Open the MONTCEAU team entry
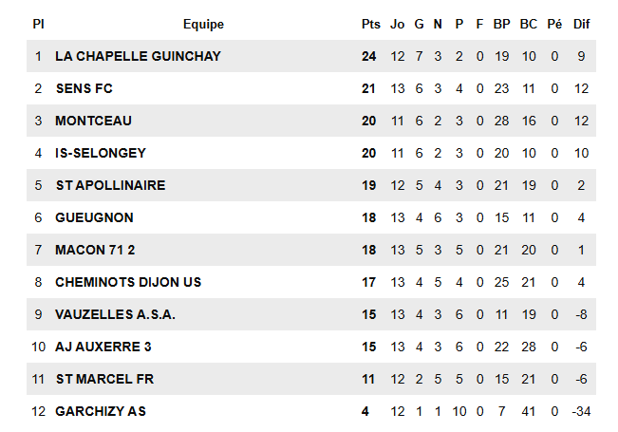 click(x=93, y=121)
